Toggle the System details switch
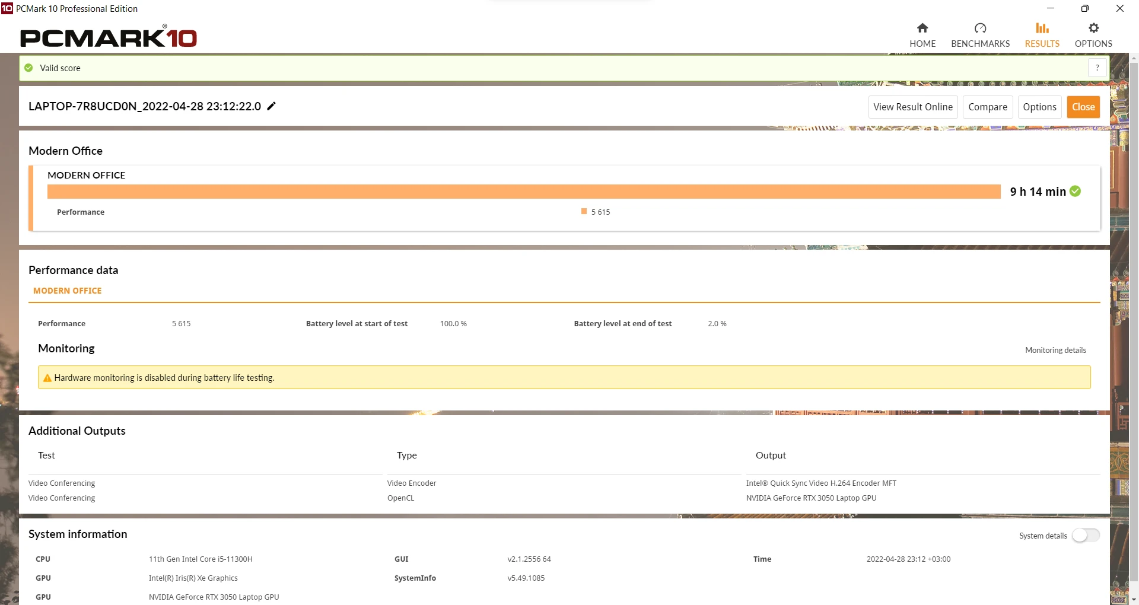 click(1086, 535)
